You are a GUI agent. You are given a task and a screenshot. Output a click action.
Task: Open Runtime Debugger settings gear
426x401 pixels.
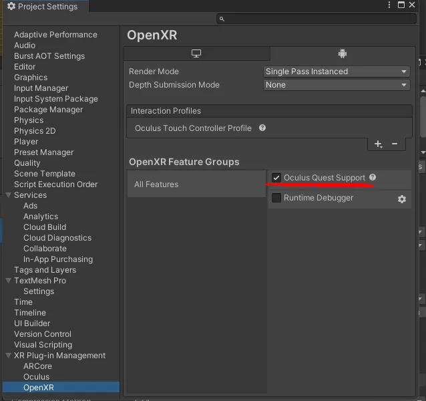click(402, 199)
